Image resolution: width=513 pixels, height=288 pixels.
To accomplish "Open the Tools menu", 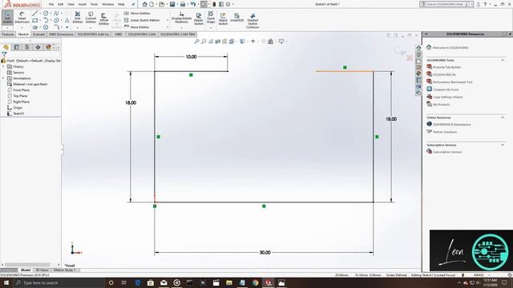I will click(x=94, y=4).
